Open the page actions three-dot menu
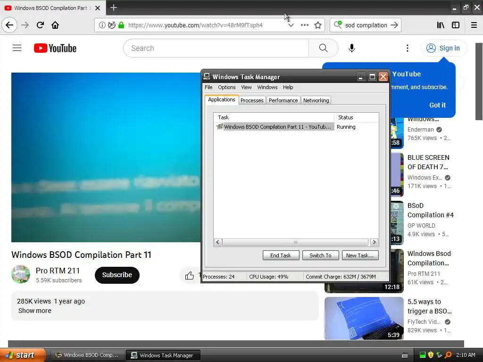This screenshot has height=362, width=483. (304, 25)
